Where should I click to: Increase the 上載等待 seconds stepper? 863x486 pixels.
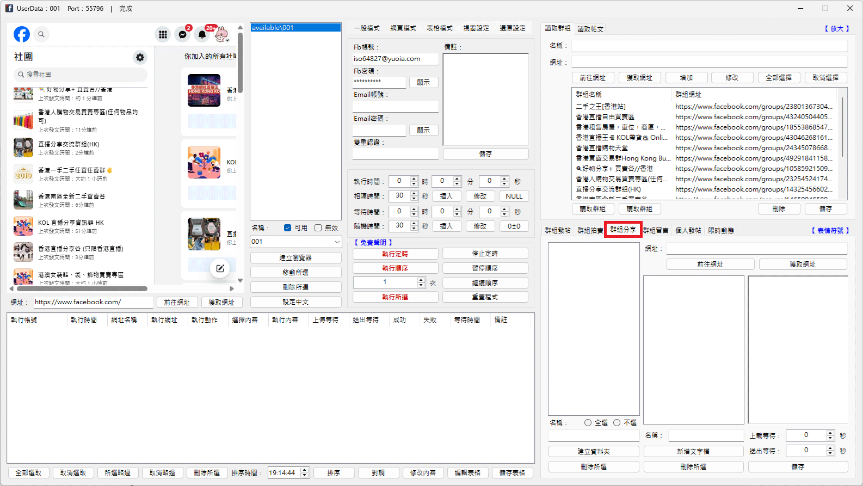(830, 433)
